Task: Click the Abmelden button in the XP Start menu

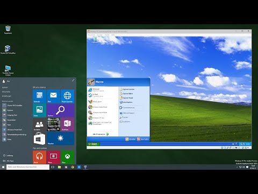Action: tap(130, 139)
